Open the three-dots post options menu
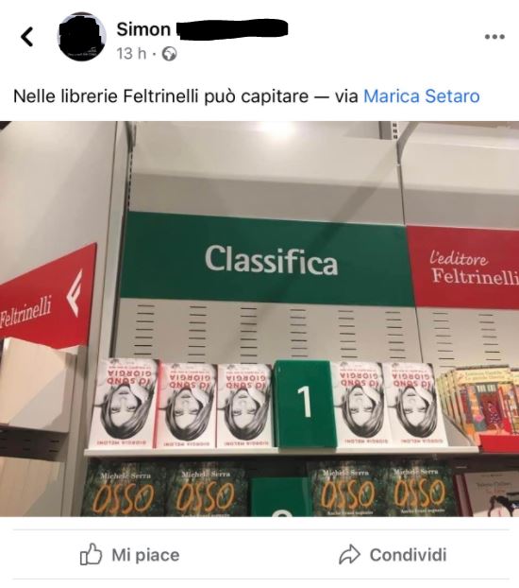The height and width of the screenshot is (588, 519). (x=494, y=37)
